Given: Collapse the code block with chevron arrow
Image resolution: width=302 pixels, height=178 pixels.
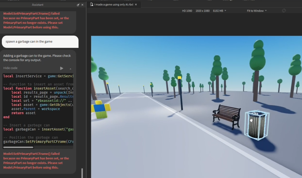Looking at the screenshot, I should (x=70, y=69).
